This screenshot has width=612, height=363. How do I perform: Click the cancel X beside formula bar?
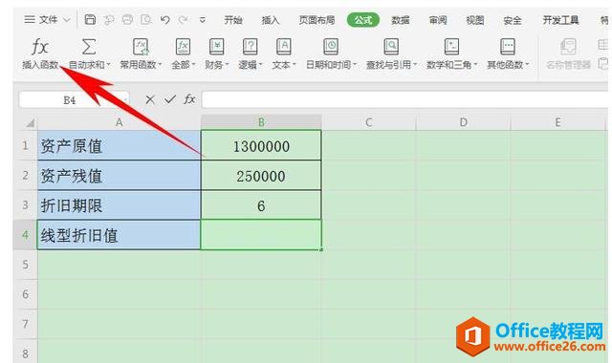150,99
